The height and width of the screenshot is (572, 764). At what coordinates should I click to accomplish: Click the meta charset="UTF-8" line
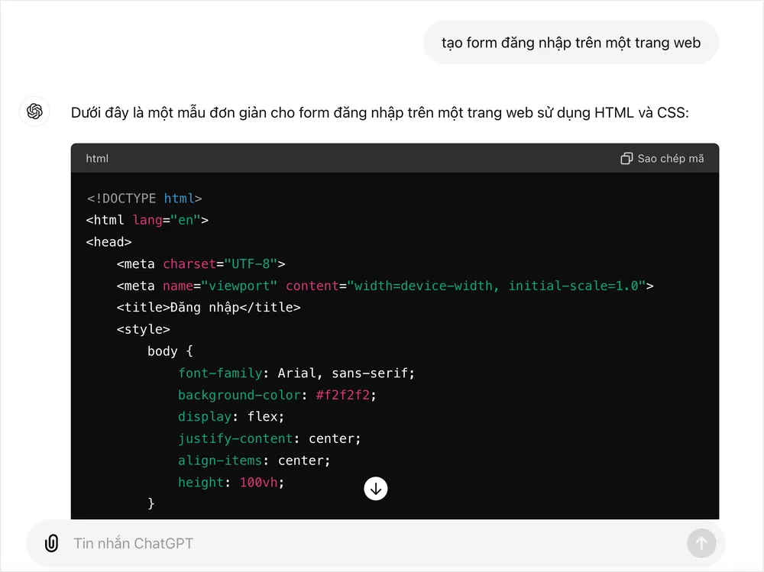click(x=201, y=263)
